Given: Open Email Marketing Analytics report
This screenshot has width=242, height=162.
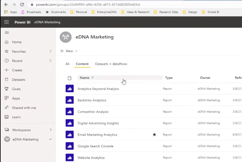Looking at the screenshot, I should [x=97, y=135].
